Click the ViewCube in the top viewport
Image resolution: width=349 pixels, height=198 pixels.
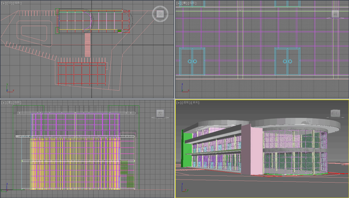[160, 14]
